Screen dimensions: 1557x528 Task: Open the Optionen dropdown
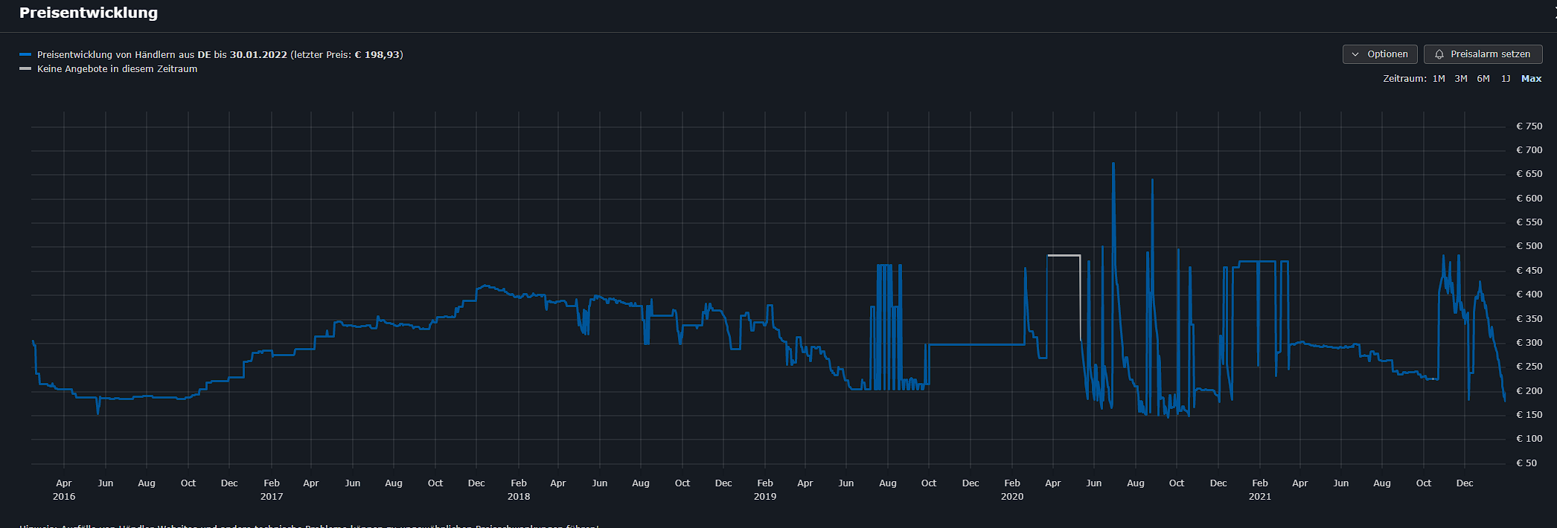(1380, 54)
